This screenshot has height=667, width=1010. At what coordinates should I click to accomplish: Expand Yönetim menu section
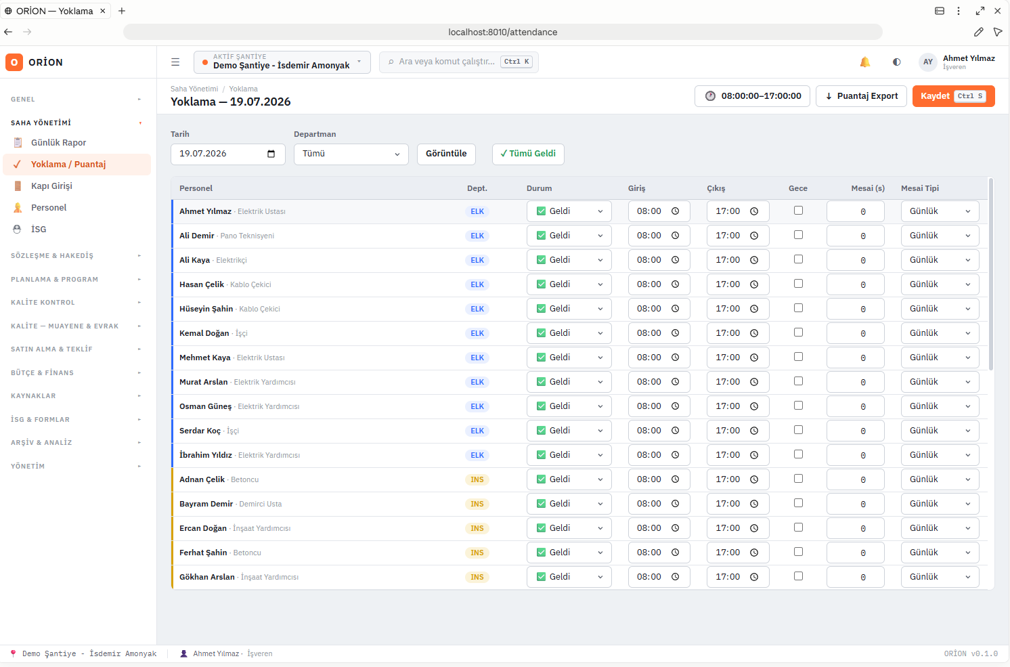coord(76,467)
